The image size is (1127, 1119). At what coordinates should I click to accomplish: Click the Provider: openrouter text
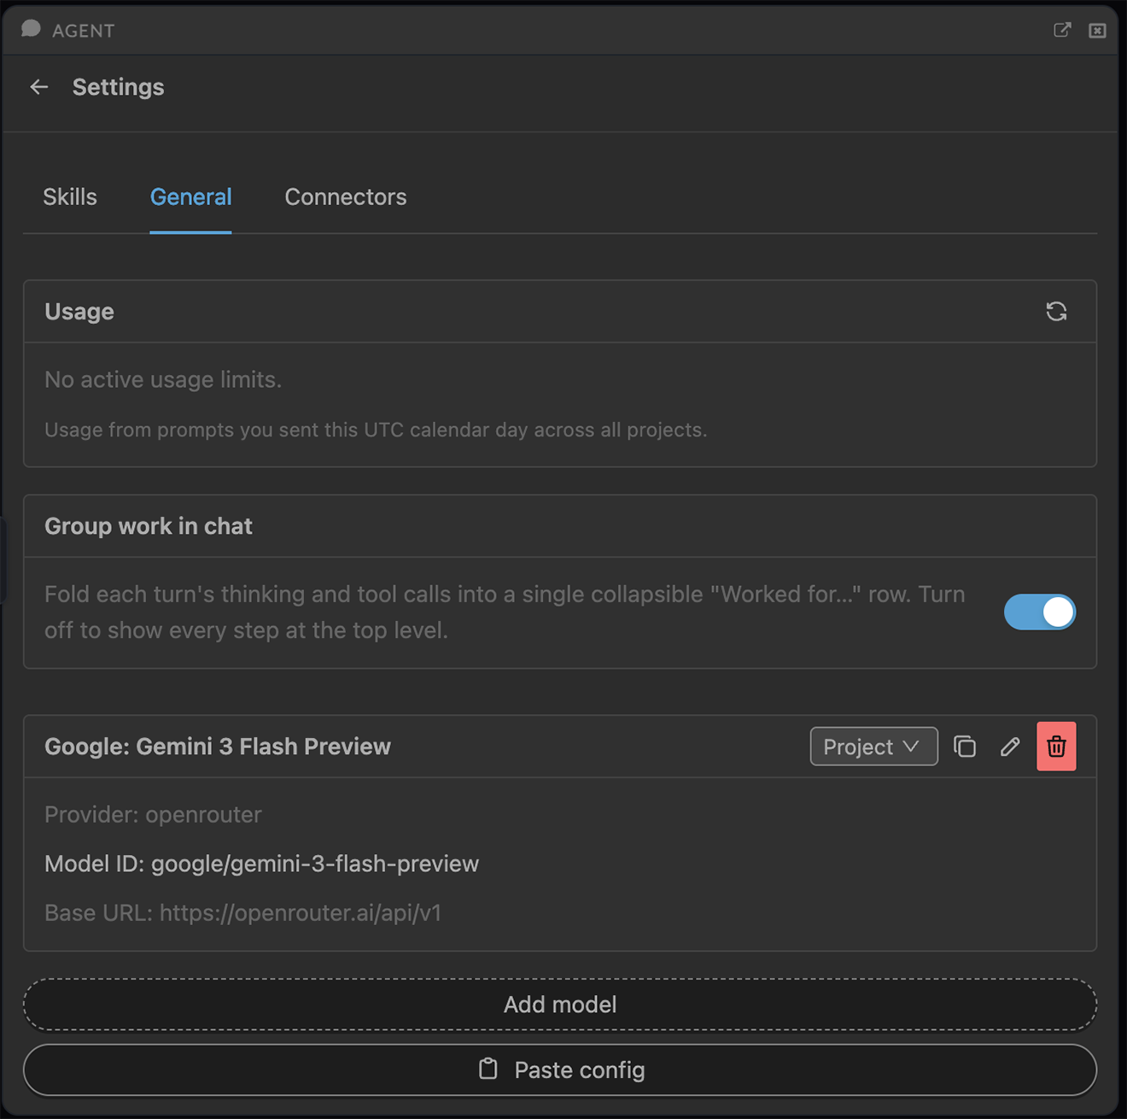[x=153, y=815]
